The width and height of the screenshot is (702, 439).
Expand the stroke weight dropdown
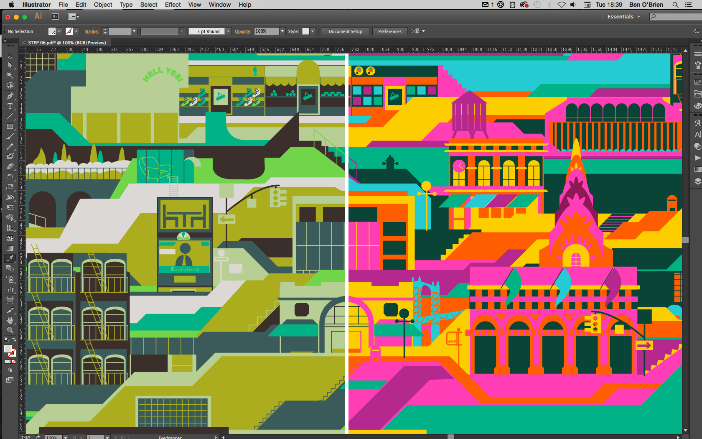point(134,31)
